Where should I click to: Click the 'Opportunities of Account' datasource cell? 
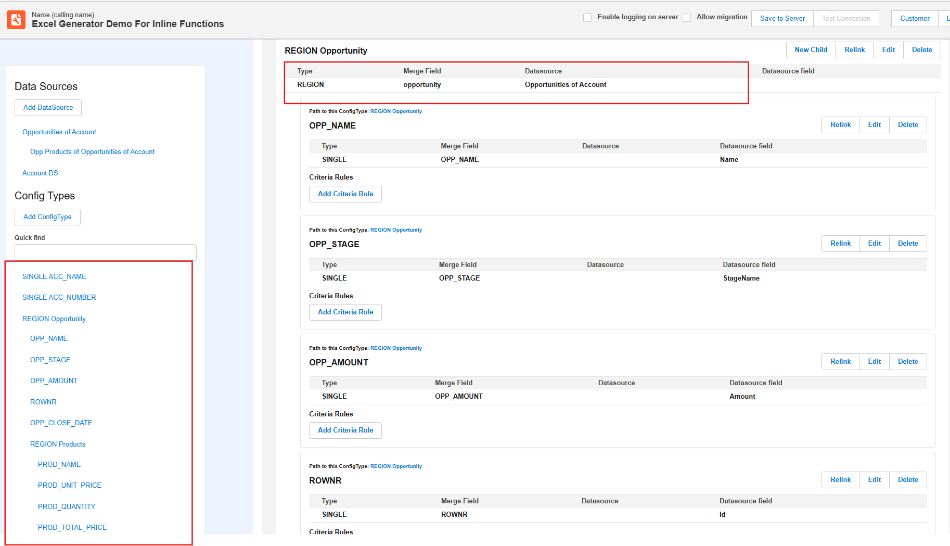(565, 85)
